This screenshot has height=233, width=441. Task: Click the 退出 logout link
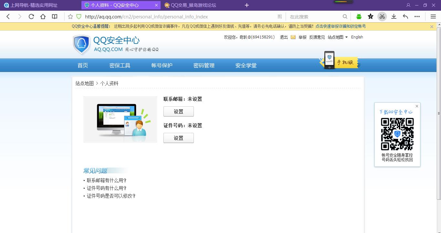(x=284, y=37)
